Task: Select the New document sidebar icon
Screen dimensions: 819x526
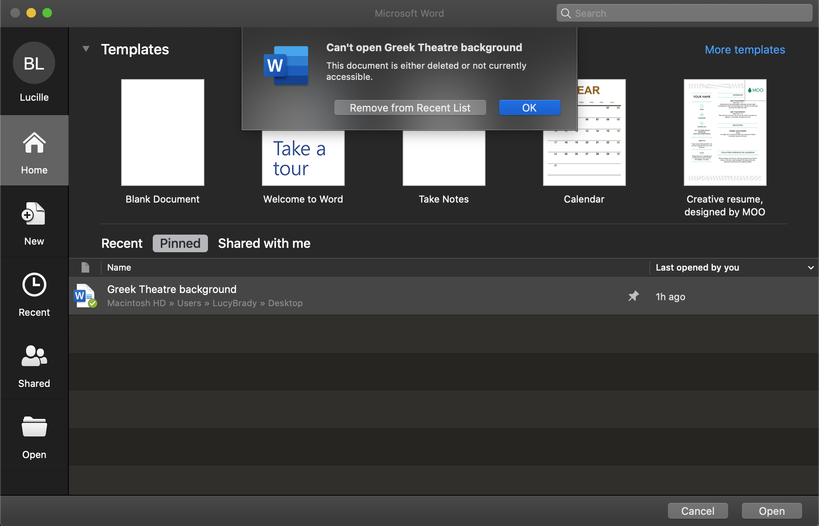Action: pyautogui.click(x=34, y=214)
